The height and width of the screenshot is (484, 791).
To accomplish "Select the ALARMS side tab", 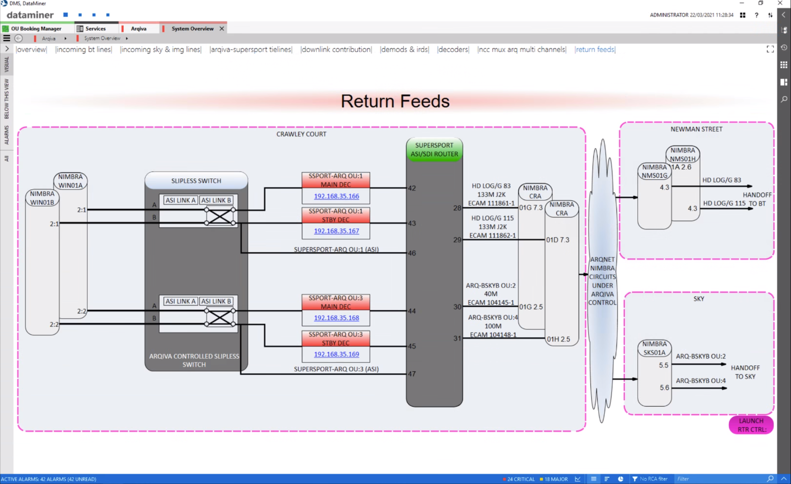I will [6, 135].
